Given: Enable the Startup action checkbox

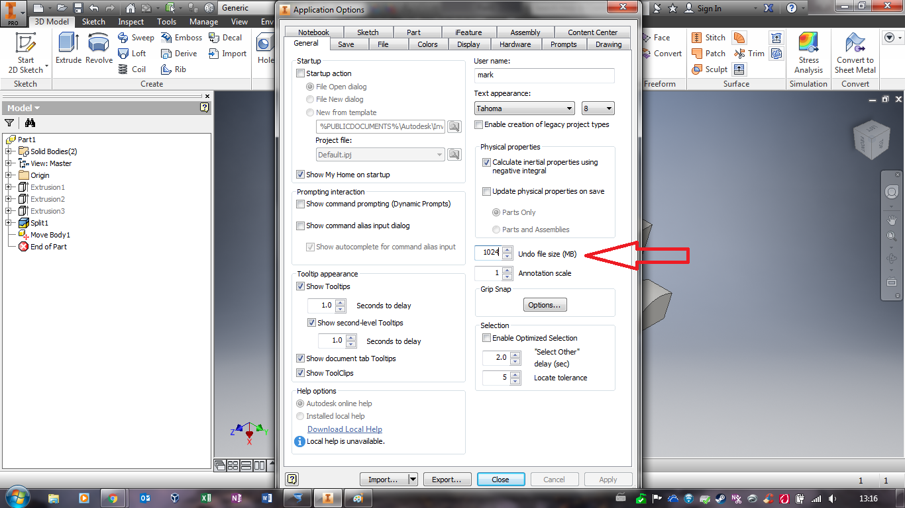Looking at the screenshot, I should 301,73.
